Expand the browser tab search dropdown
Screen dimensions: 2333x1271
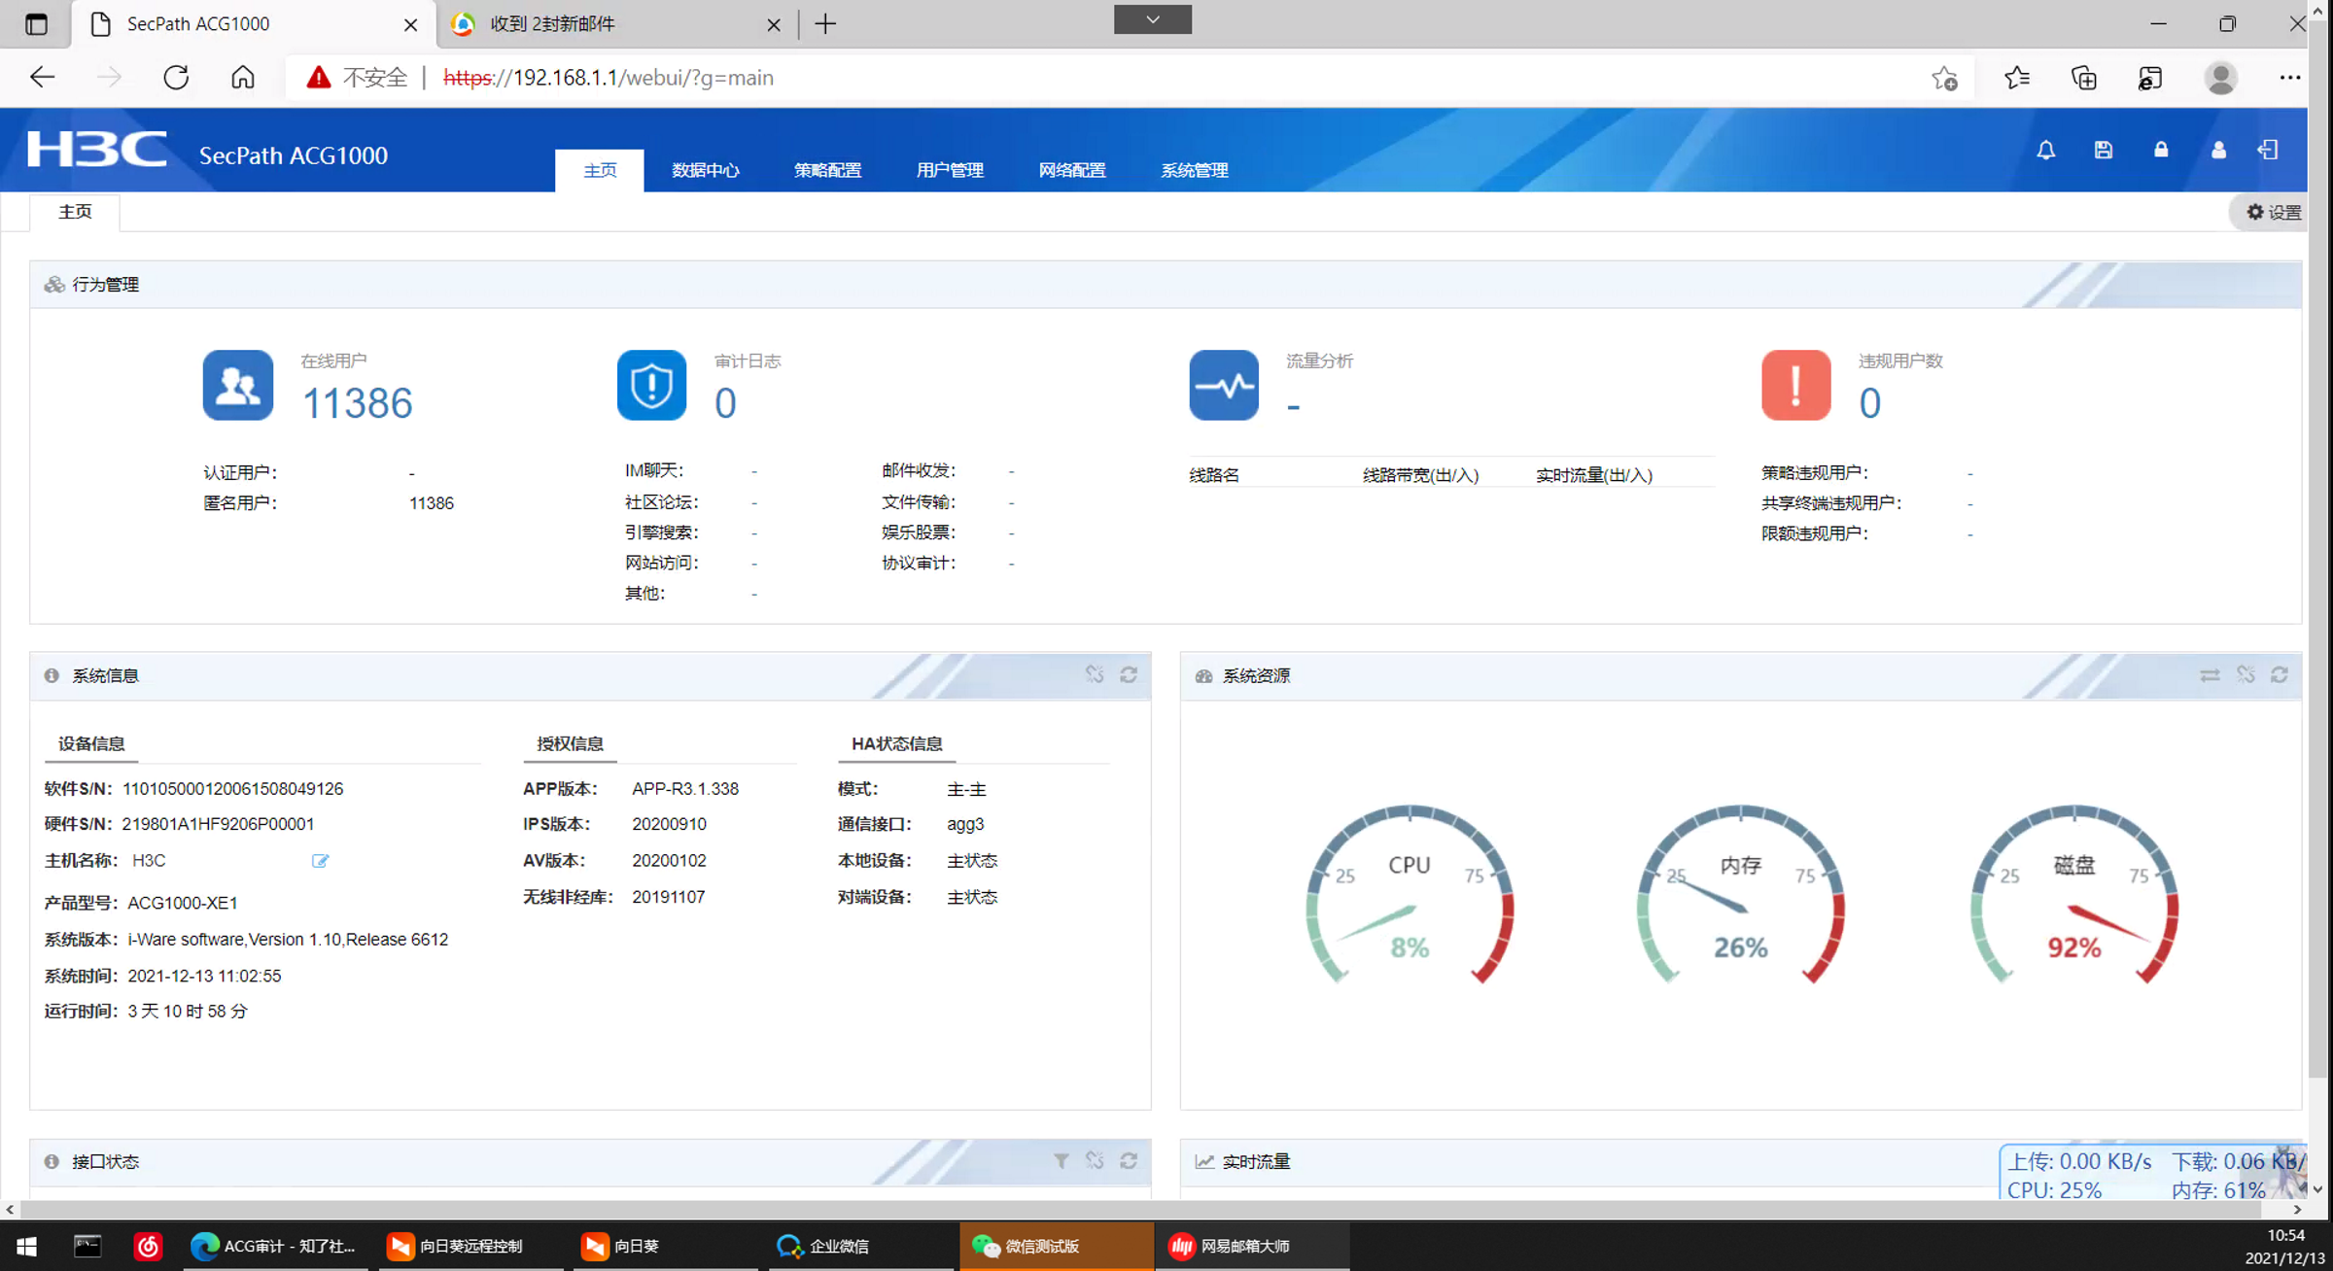[1152, 19]
